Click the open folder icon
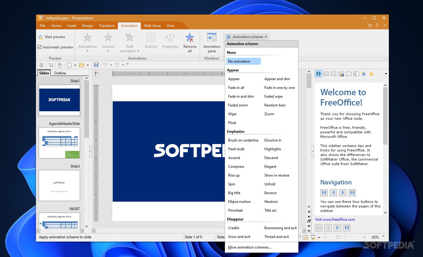The width and height of the screenshot is (423, 257). click(82, 65)
